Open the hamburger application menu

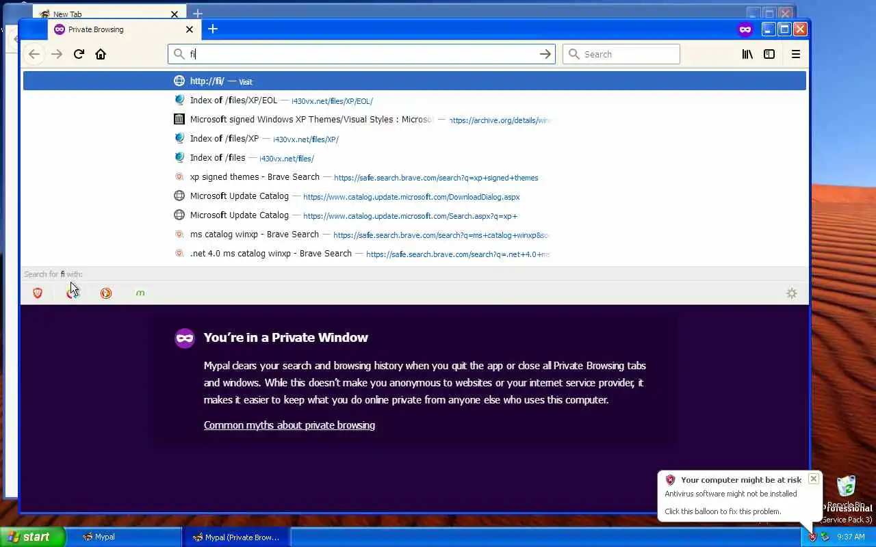click(796, 54)
